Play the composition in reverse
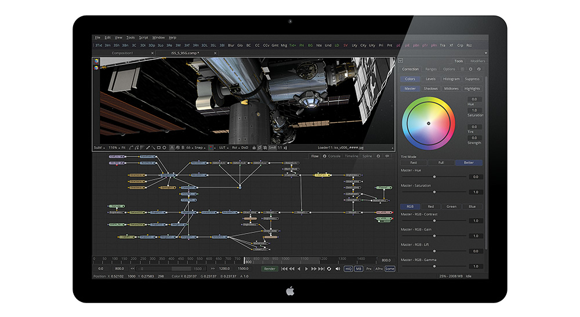This screenshot has width=580, height=317. (299, 268)
